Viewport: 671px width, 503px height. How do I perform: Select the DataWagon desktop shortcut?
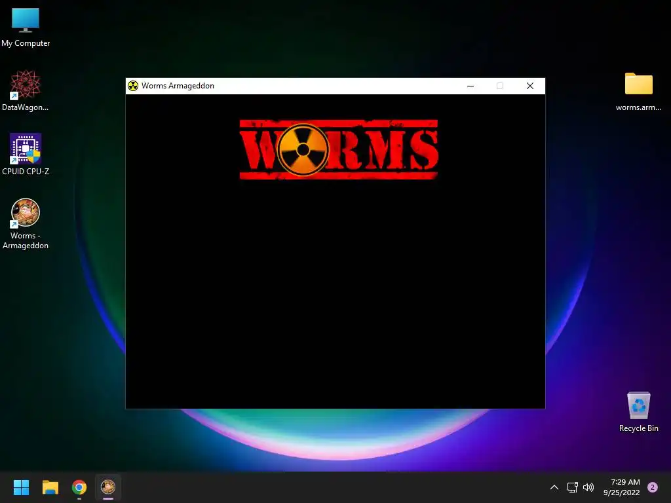(26, 90)
